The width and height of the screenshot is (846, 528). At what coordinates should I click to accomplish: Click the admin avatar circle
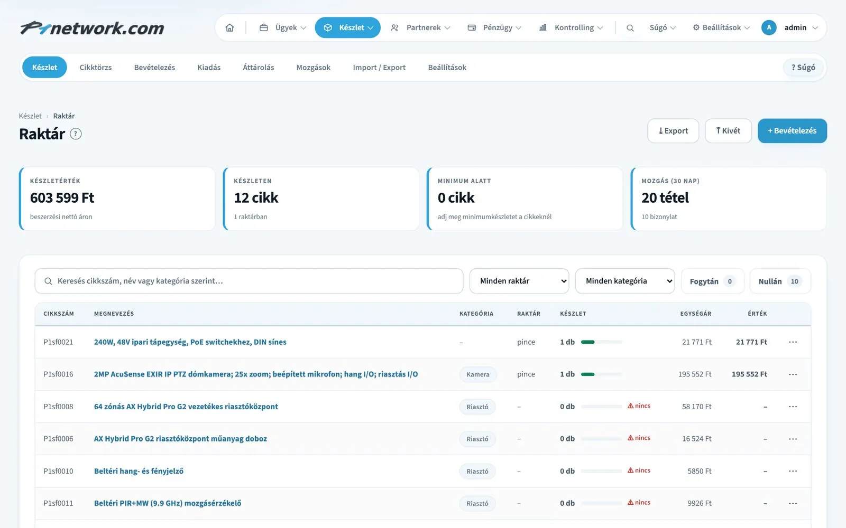(769, 27)
